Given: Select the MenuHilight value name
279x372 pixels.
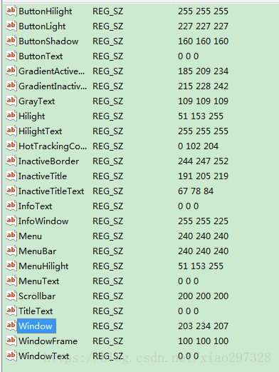Looking at the screenshot, I should click(43, 266).
